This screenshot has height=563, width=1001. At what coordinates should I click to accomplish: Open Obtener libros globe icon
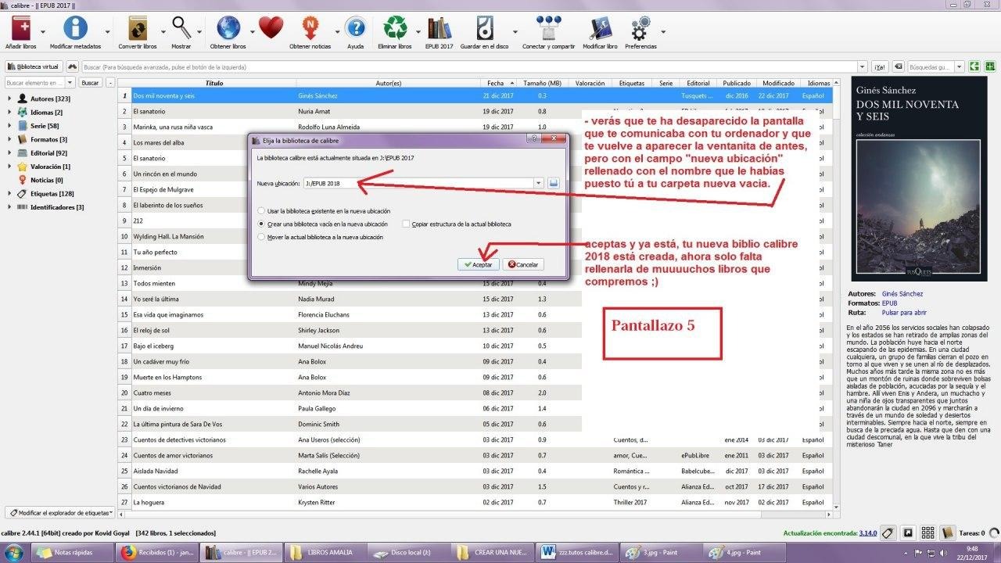coord(228,29)
